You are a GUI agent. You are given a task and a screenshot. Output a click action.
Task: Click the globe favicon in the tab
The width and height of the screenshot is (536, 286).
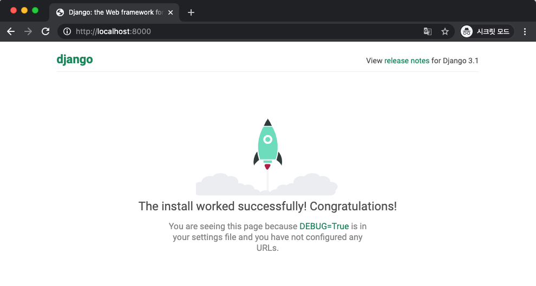coord(60,12)
